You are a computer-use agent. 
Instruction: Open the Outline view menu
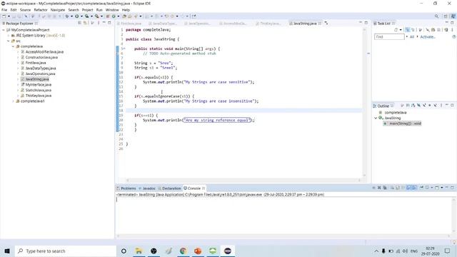(x=441, y=106)
